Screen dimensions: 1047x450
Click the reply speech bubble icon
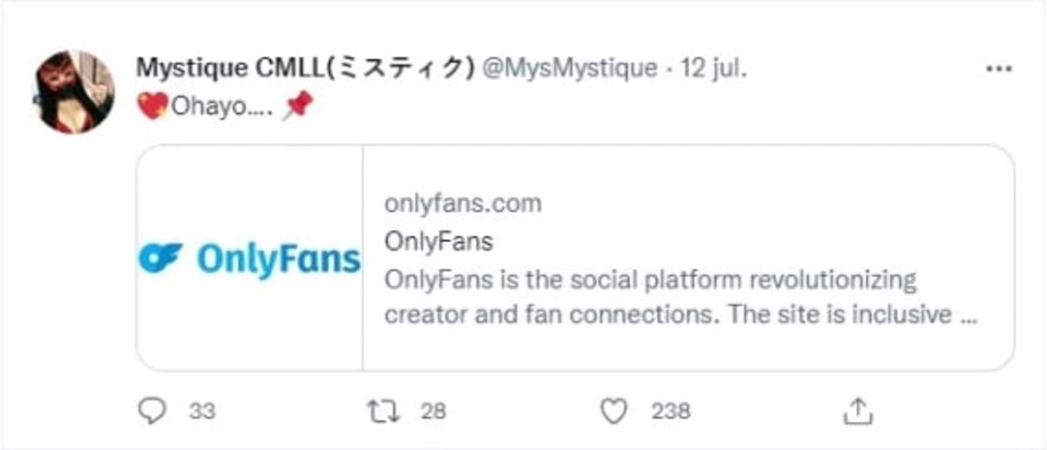pos(152,412)
